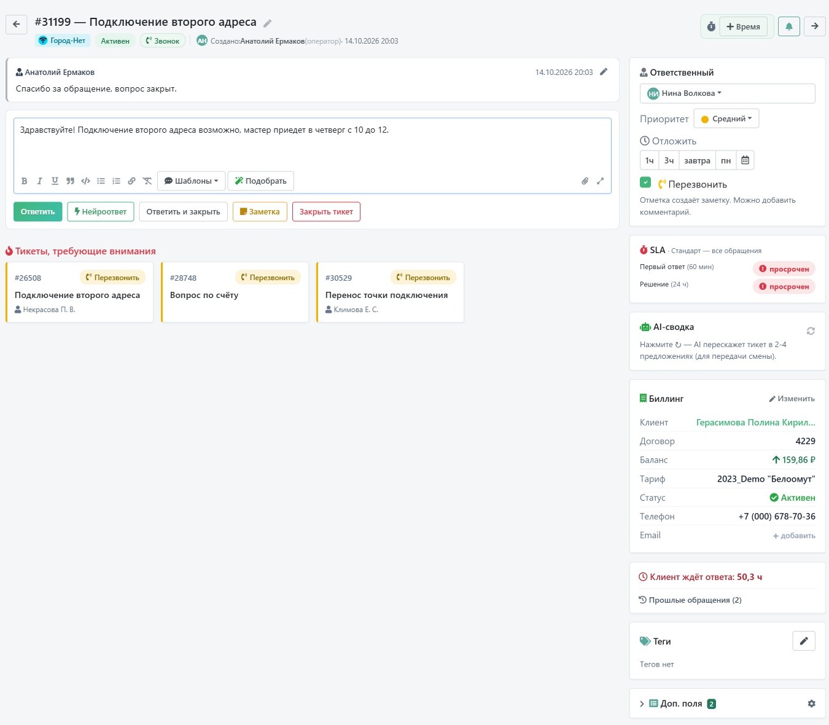This screenshot has height=725, width=829.
Task: Insert numbered list in reply
Action: click(x=116, y=181)
